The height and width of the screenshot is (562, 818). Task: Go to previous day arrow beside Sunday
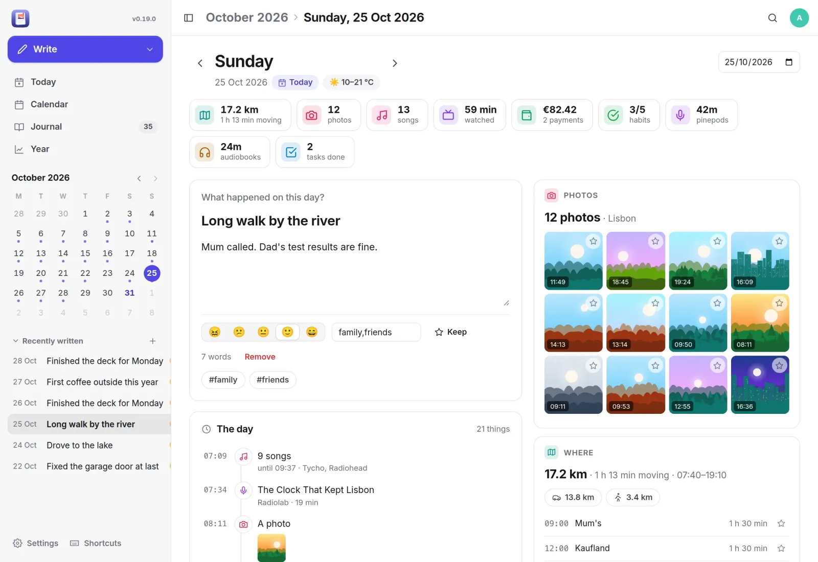pyautogui.click(x=200, y=63)
